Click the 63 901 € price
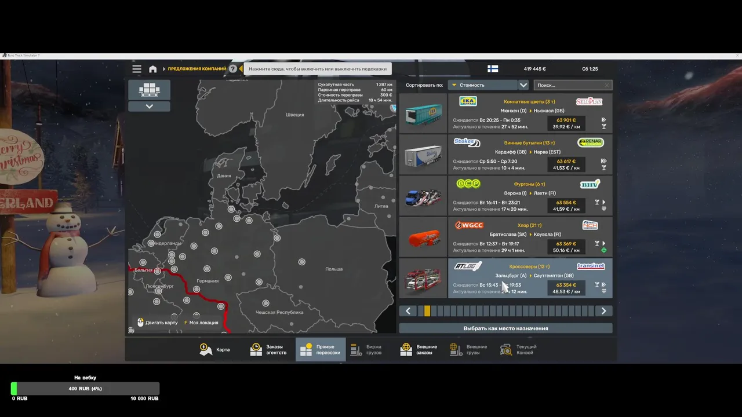The image size is (742, 417). click(566, 120)
